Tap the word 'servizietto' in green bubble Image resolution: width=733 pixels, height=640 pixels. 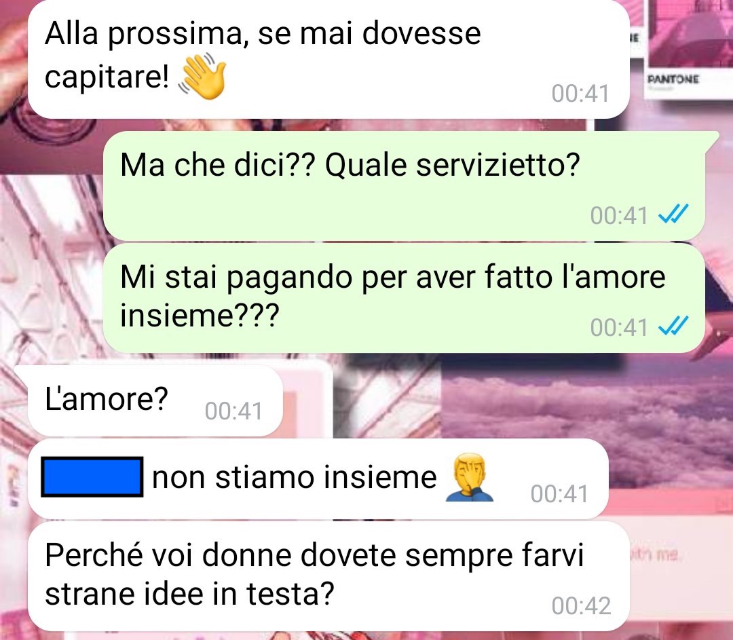pos(497,165)
